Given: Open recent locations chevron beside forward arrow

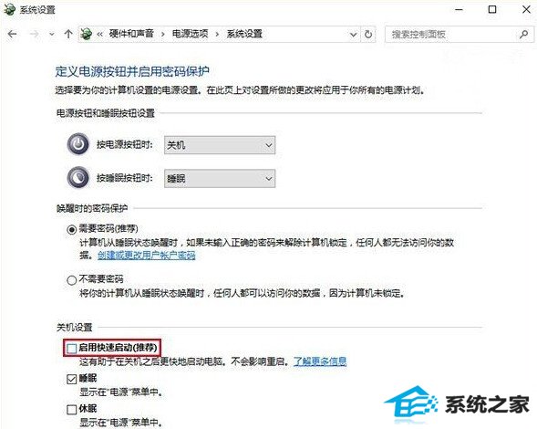Looking at the screenshot, I should pyautogui.click(x=52, y=35).
